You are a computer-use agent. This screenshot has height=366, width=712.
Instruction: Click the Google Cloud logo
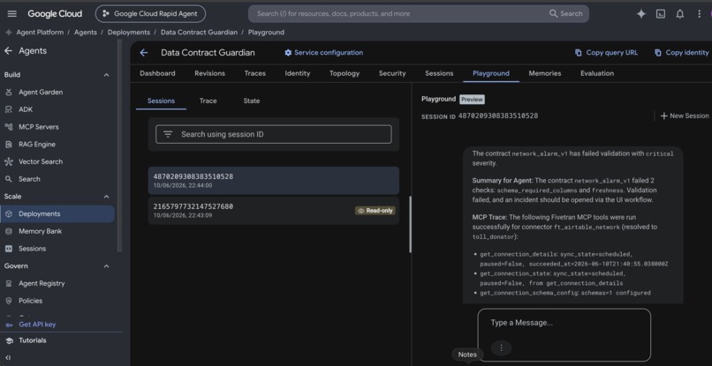tap(55, 13)
